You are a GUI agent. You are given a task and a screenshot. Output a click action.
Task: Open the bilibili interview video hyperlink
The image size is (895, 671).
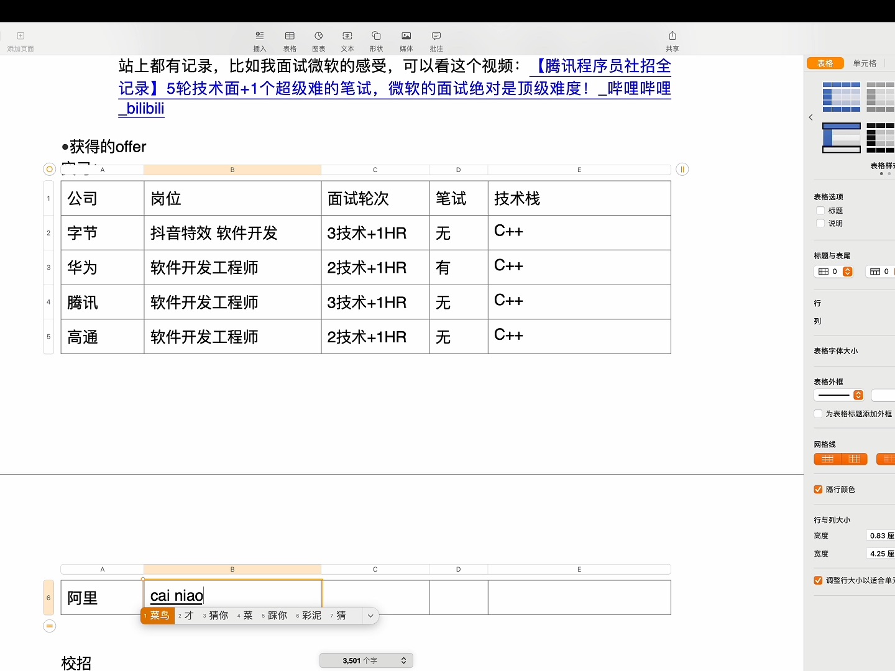(395, 88)
